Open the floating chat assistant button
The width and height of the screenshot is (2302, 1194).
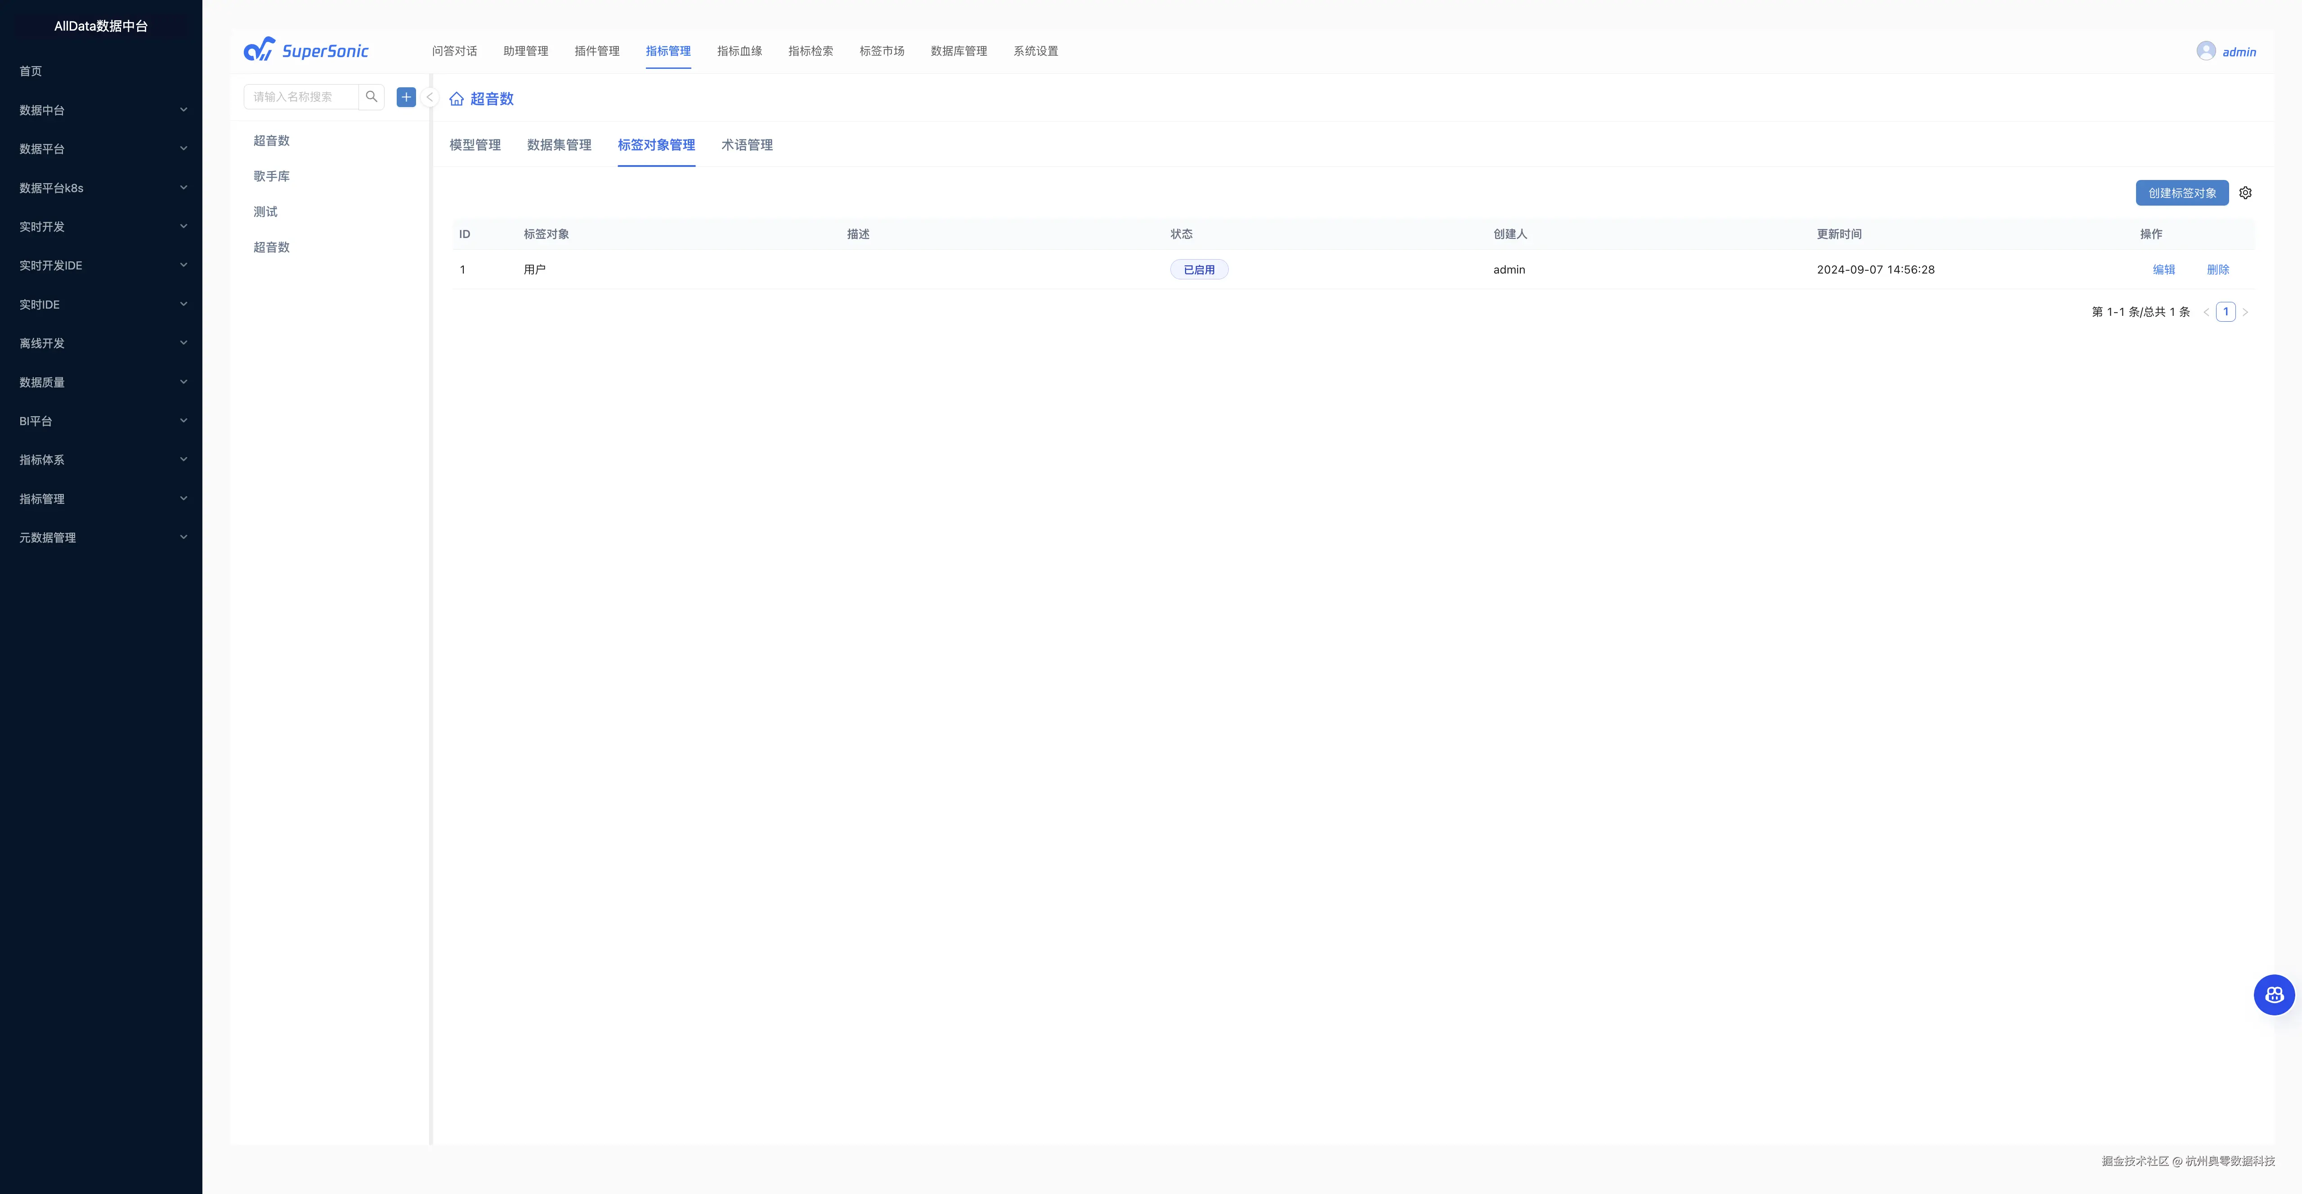click(2273, 995)
